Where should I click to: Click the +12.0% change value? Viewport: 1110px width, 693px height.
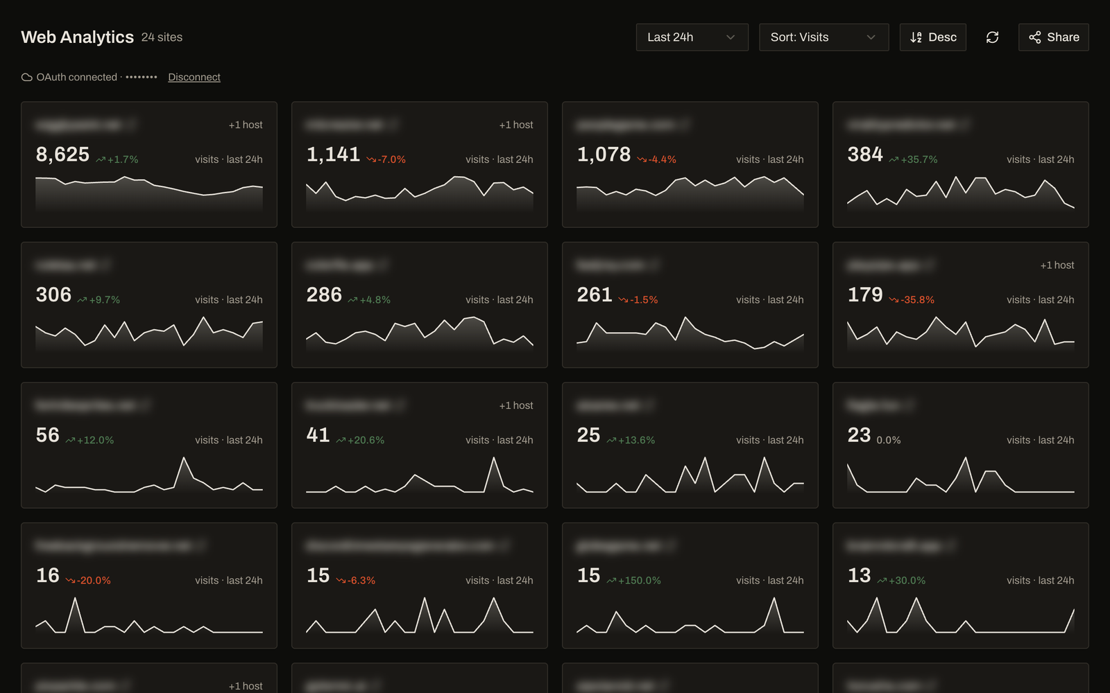(96, 440)
